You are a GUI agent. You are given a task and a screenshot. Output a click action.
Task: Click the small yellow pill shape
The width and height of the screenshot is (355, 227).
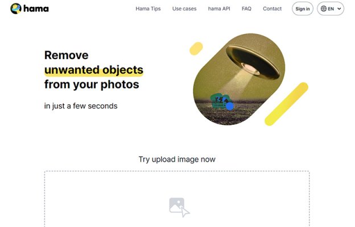coord(196,48)
